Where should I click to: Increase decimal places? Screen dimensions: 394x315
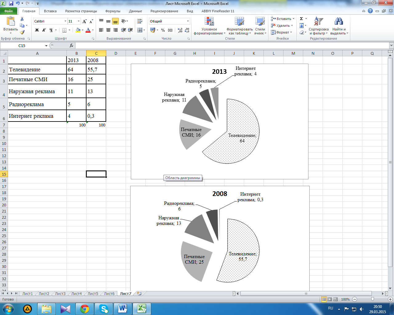(x=180, y=30)
